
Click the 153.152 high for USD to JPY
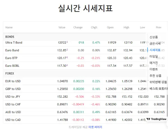click(x=127, y=97)
